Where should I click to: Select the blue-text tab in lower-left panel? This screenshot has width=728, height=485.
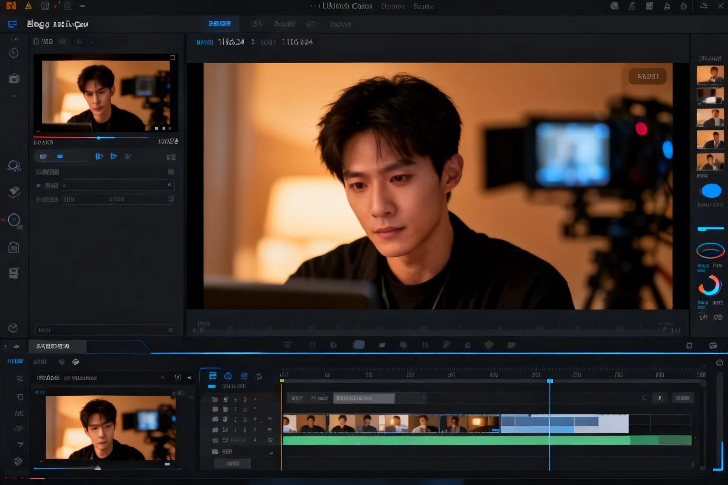[15, 361]
